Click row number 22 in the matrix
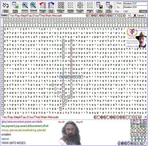Image resolution: width=148 pixels, height=146 pixels. 2,113
